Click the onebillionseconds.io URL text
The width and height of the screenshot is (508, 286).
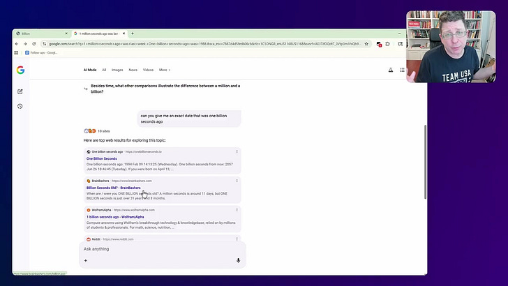144,151
